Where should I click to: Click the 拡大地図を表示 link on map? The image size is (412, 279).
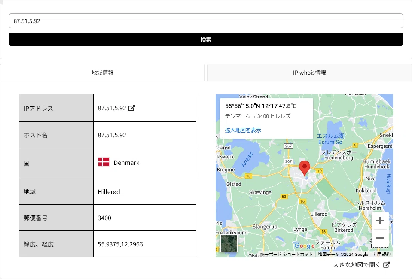coord(243,130)
